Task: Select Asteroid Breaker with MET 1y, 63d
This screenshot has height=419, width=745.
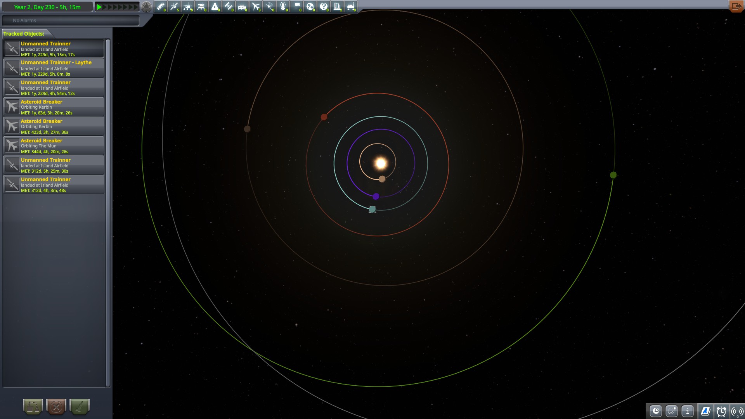Action: click(x=54, y=107)
